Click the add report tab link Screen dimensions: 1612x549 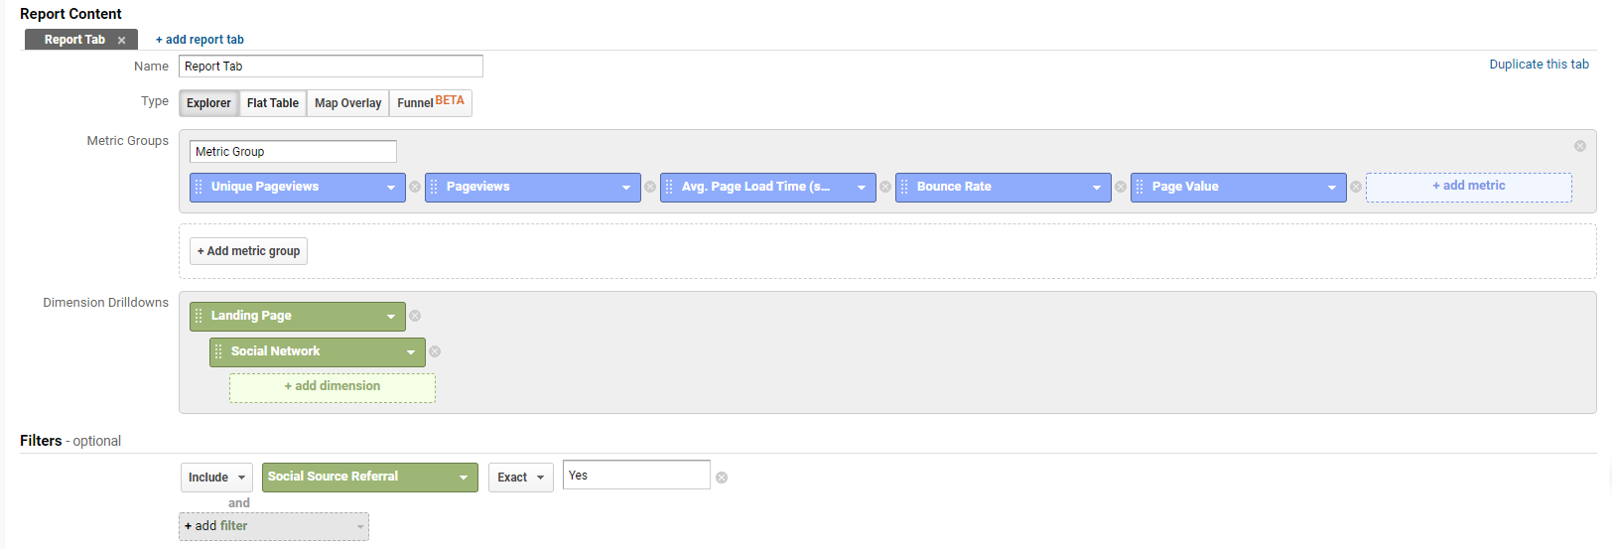[200, 40]
